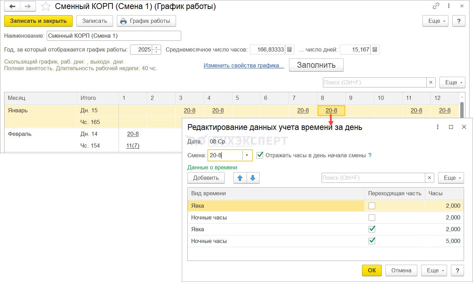473x282 pixels.
Task: Check carry-over box for first Явка row
Action: pyautogui.click(x=372, y=206)
